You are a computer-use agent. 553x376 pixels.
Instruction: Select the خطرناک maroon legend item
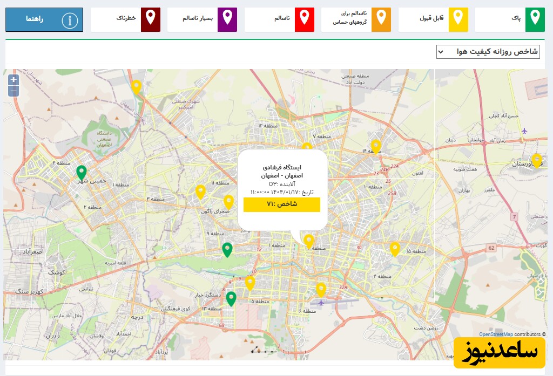pyautogui.click(x=125, y=19)
